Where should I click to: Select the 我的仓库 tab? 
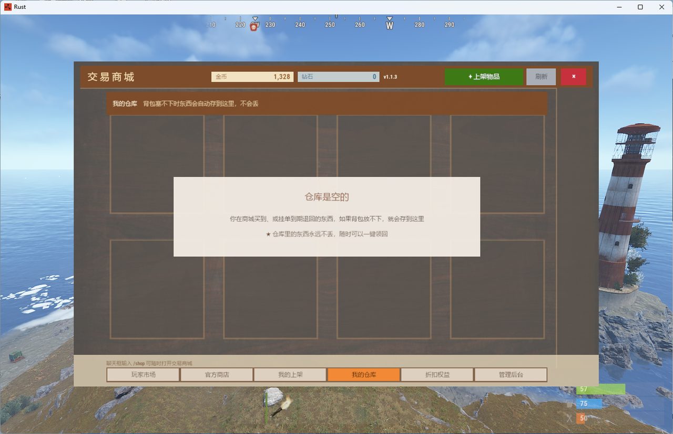pos(364,375)
